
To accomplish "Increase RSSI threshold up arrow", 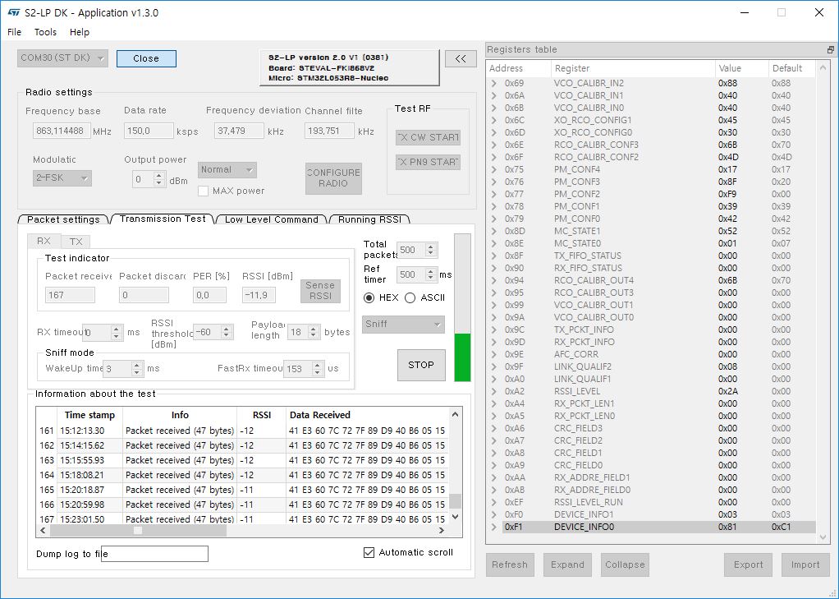I will tap(227, 329).
